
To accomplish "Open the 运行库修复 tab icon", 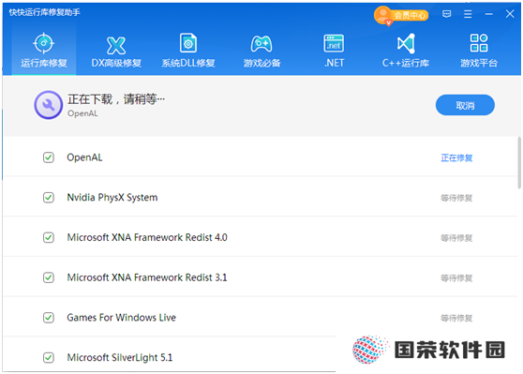I will pos(44,43).
